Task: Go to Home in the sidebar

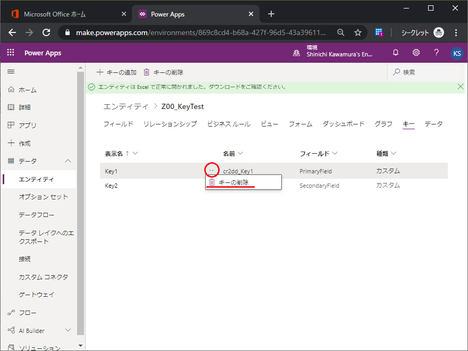Action: 28,90
